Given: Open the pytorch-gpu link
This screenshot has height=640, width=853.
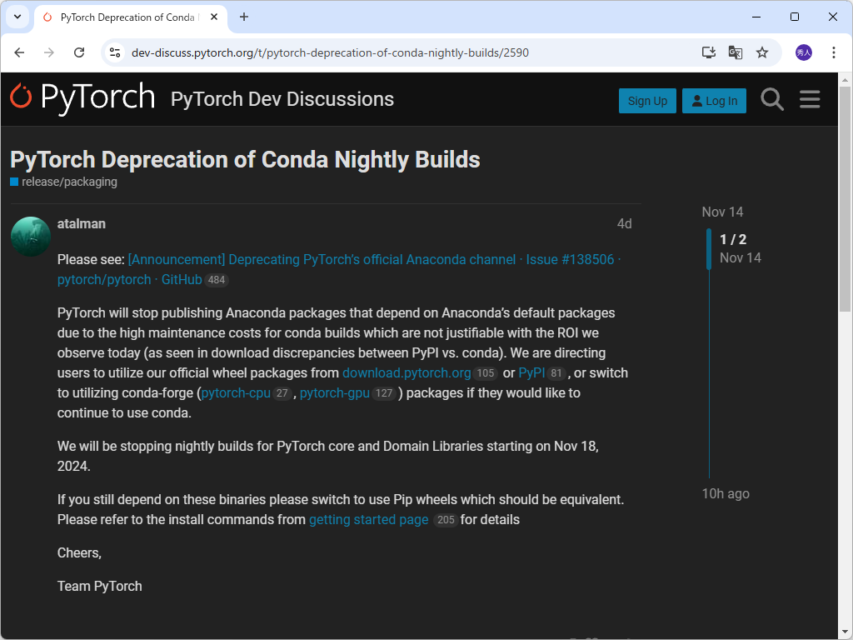Looking at the screenshot, I should click(335, 393).
